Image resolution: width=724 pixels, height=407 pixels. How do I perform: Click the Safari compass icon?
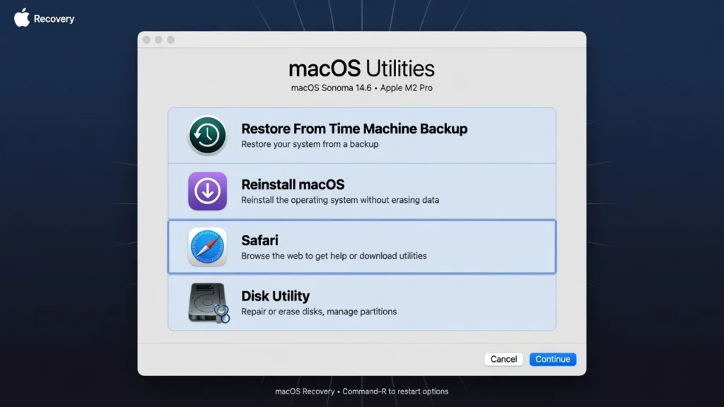tap(207, 247)
